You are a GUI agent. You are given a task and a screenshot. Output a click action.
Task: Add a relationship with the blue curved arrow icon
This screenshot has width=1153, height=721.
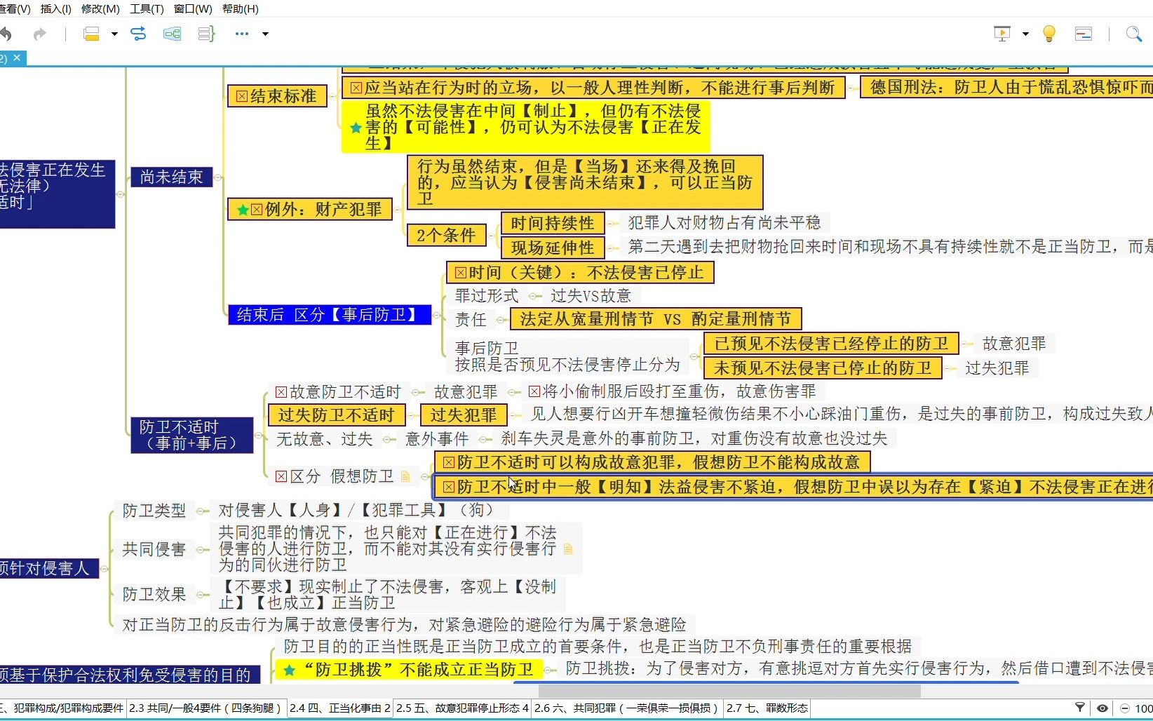coord(138,34)
